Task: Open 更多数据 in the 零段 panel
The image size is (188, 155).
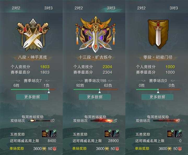Action: click(x=157, y=97)
